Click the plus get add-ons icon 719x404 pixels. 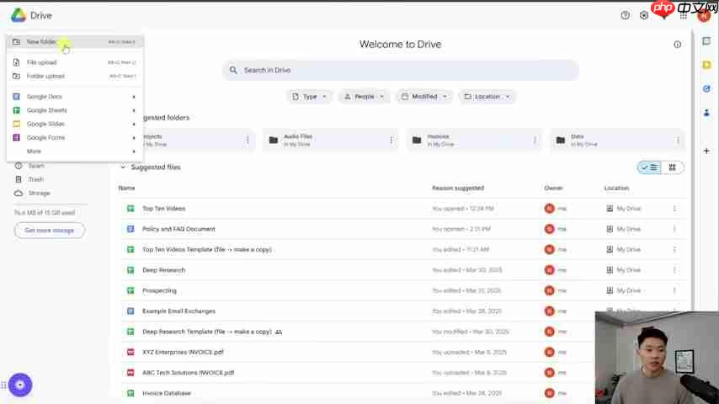(x=706, y=151)
